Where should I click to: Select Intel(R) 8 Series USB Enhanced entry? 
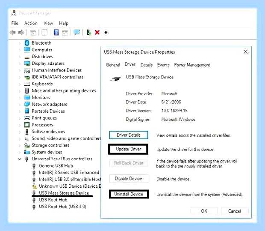pyautogui.click(x=69, y=172)
